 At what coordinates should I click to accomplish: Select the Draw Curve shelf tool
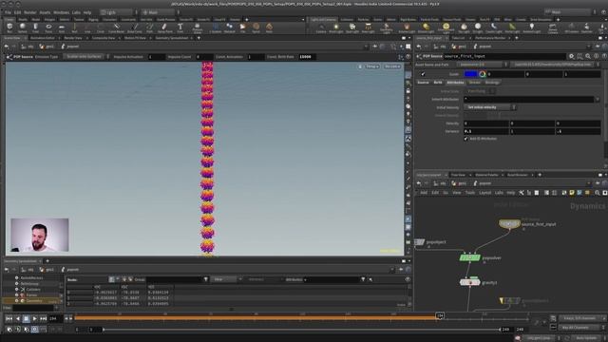click(135, 28)
